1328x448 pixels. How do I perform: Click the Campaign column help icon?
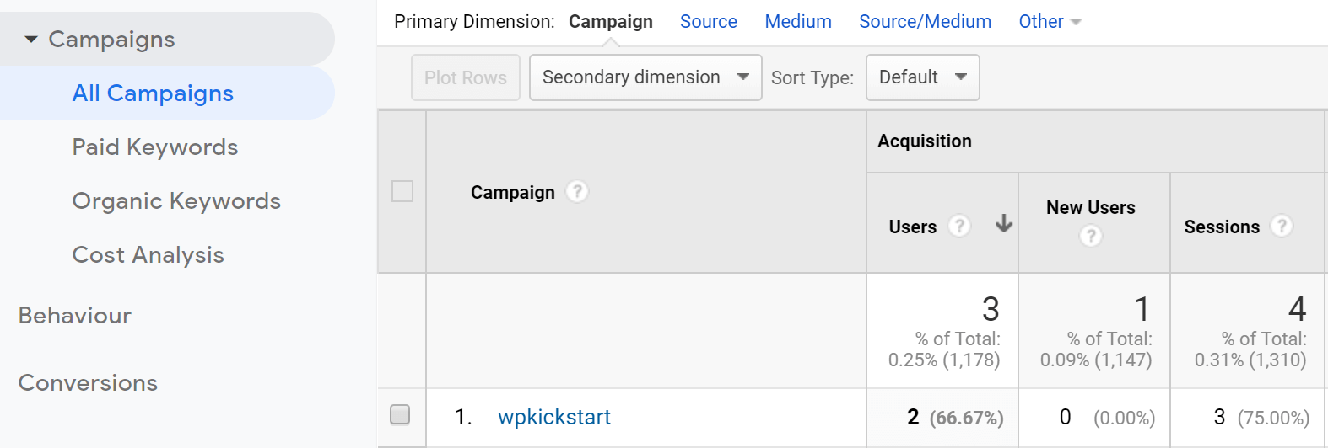coord(577,192)
